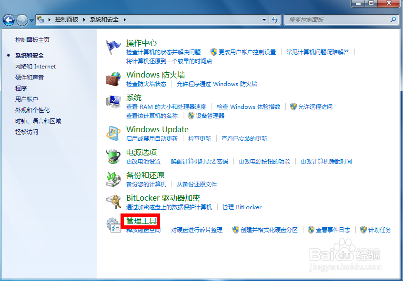Open the Windows 防火墙 heading
The height and width of the screenshot is (281, 403).
[x=155, y=75]
